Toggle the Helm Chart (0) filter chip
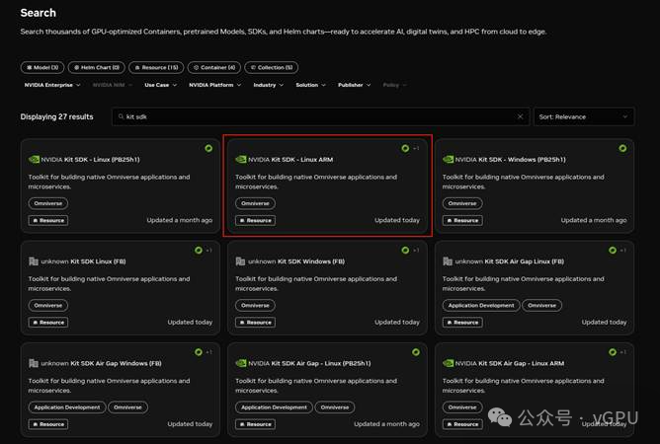Image resolution: width=660 pixels, height=444 pixels. (97, 67)
